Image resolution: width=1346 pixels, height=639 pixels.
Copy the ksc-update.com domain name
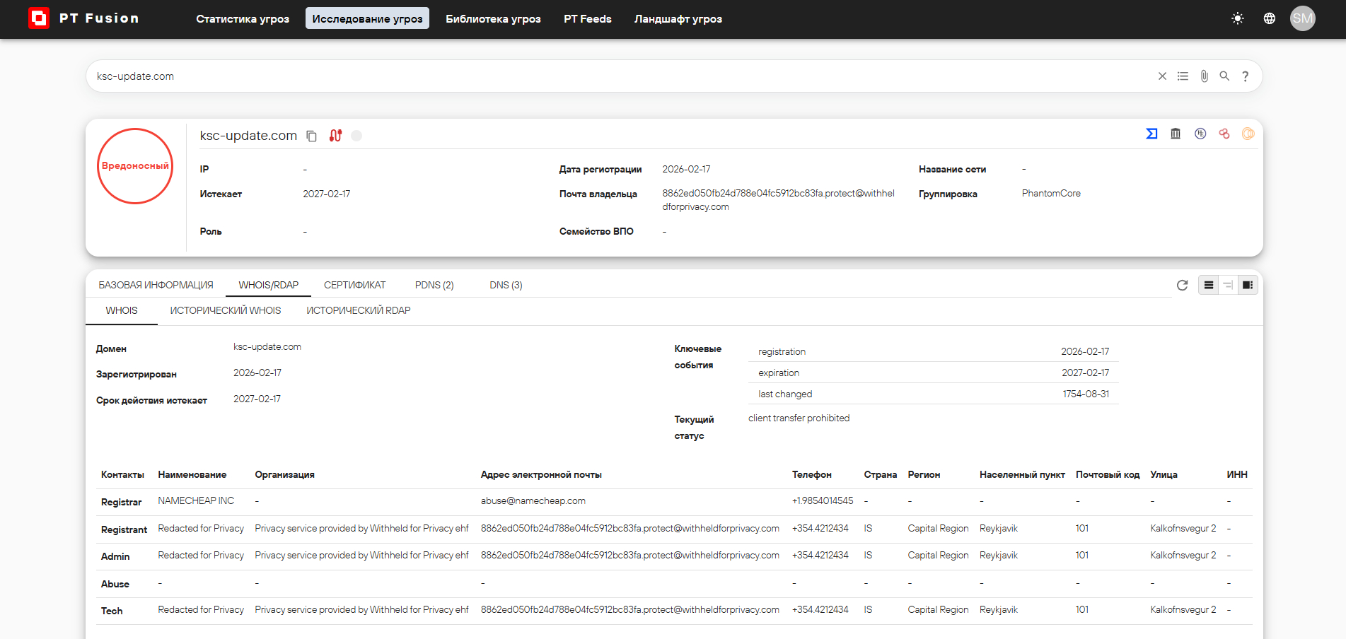[311, 136]
